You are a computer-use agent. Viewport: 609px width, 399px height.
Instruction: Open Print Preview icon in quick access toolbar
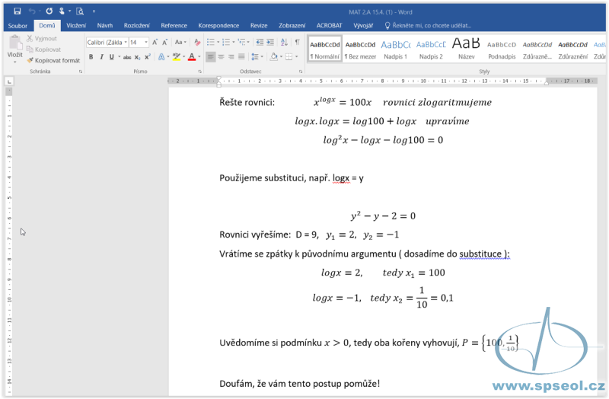coord(80,11)
